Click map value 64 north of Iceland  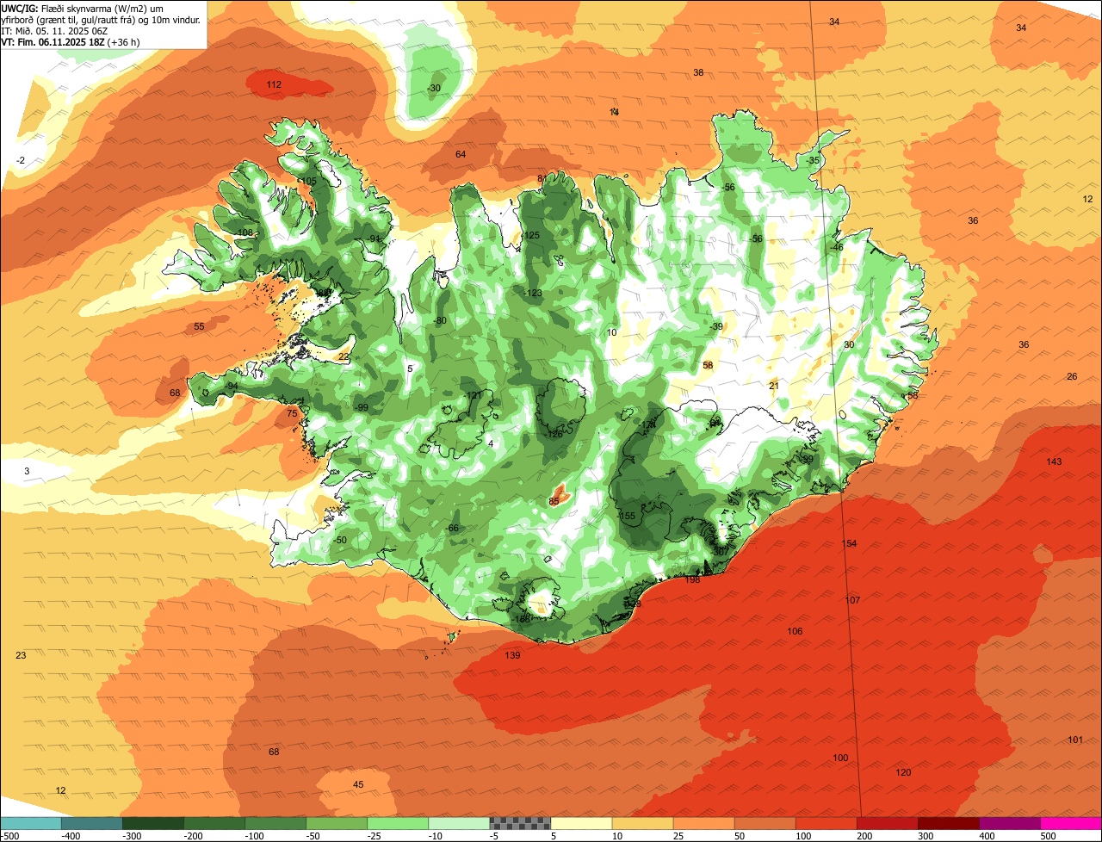pyautogui.click(x=461, y=154)
